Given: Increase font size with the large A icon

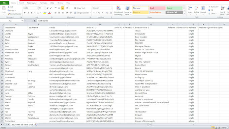Looking at the screenshot, I should tap(47, 8).
